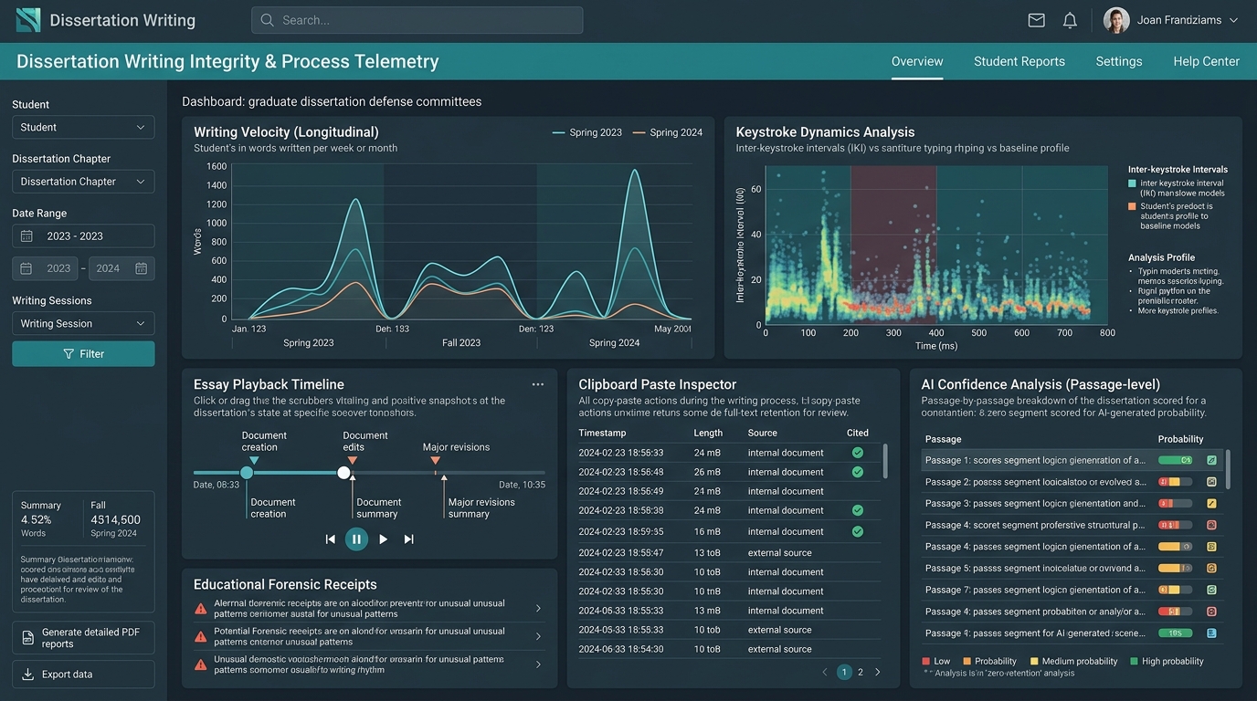Expand Potential Forensic receipts row
This screenshot has width=1257, height=701.
point(538,636)
